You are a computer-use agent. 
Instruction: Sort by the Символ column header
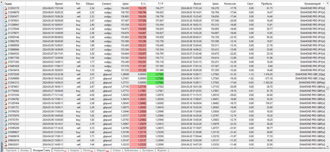point(104,4)
